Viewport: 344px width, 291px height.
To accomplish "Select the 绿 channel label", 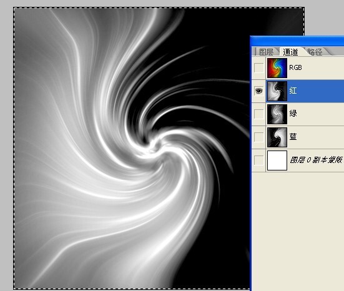I will pos(293,114).
